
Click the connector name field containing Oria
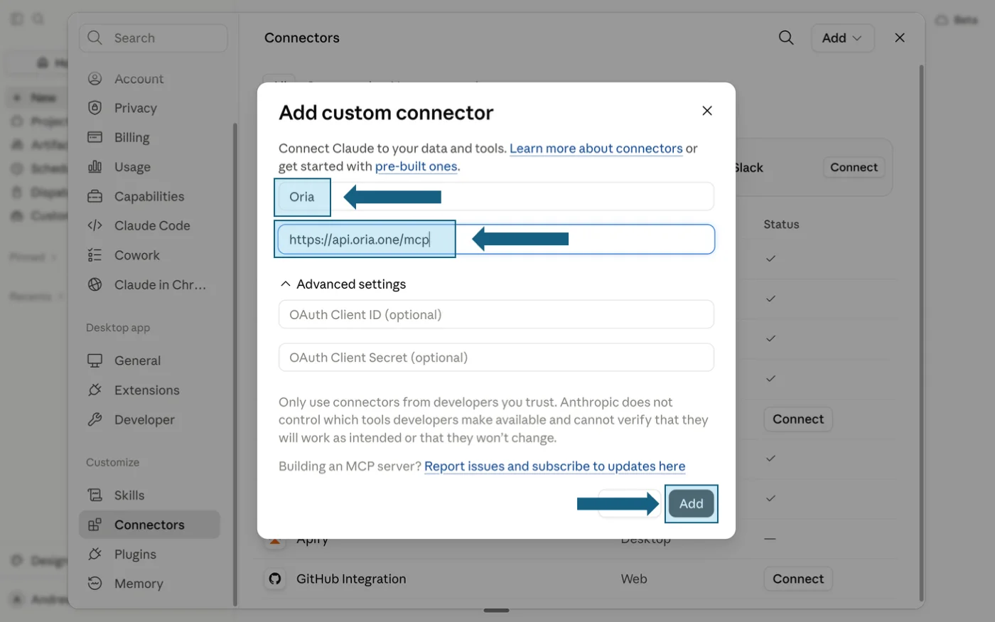click(x=496, y=197)
